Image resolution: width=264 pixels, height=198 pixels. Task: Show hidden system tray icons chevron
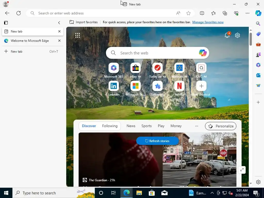pyautogui.click(x=212, y=193)
